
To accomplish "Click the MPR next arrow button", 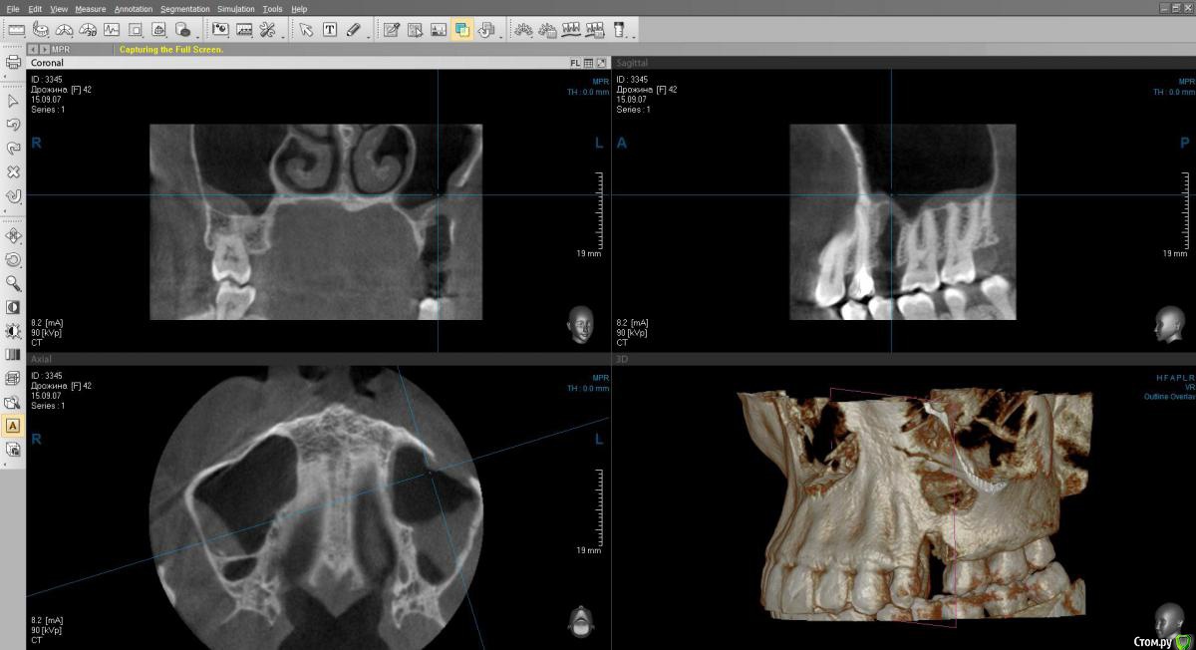I will (44, 49).
